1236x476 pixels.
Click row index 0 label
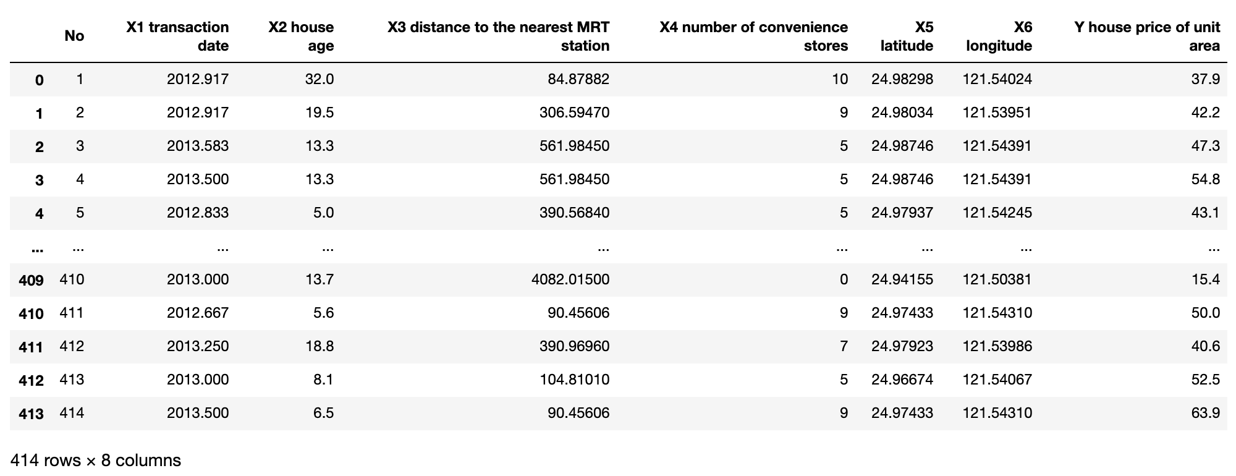[39, 80]
